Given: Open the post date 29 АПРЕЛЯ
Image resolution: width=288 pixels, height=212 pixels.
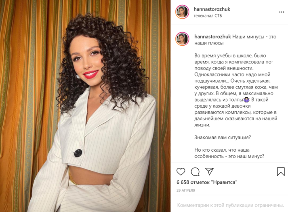Looking at the screenshot, I should [186, 191].
